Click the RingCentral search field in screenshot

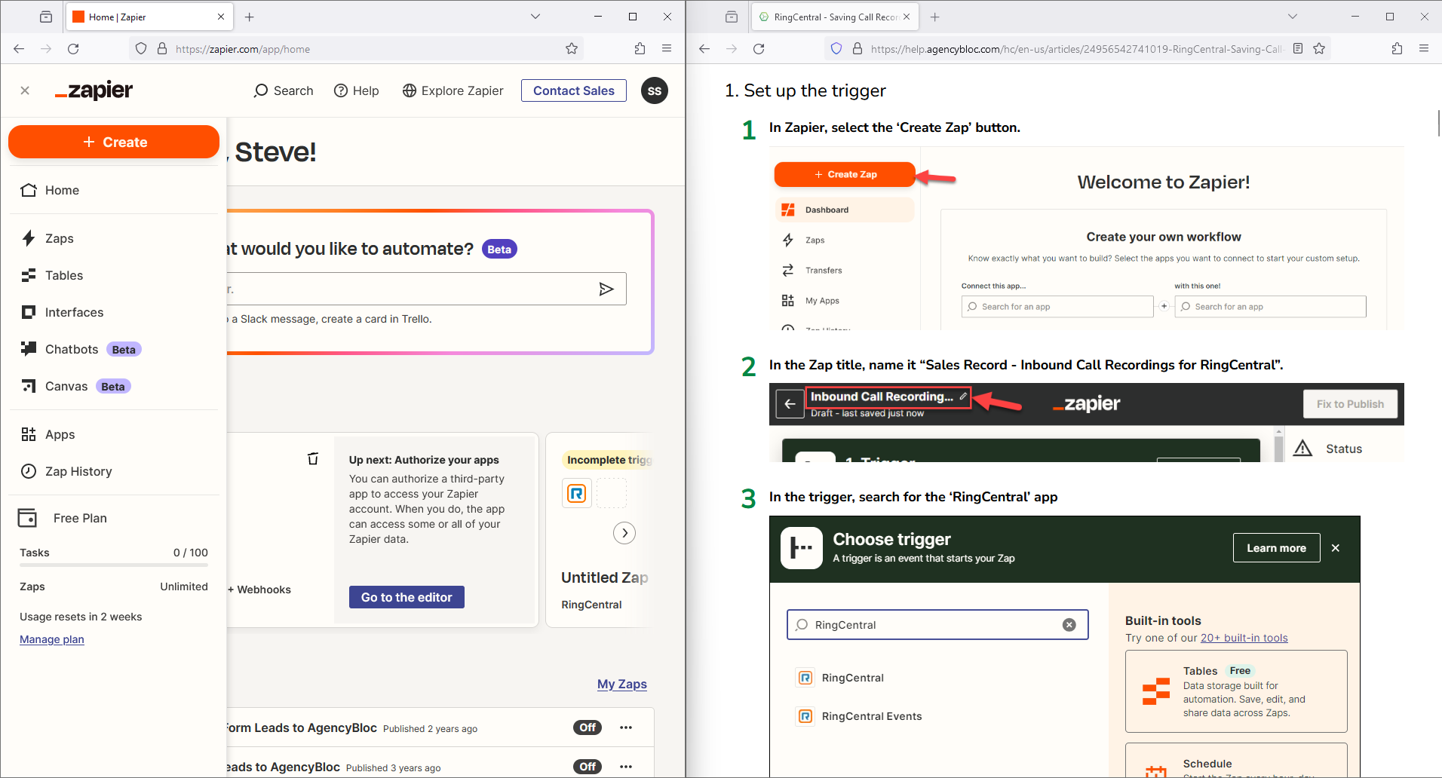point(937,624)
